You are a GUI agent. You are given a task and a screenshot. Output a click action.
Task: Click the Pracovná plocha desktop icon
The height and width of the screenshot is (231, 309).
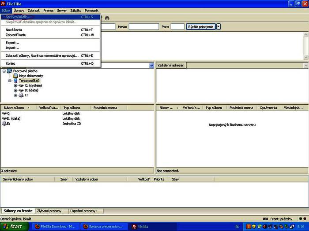click(9, 71)
